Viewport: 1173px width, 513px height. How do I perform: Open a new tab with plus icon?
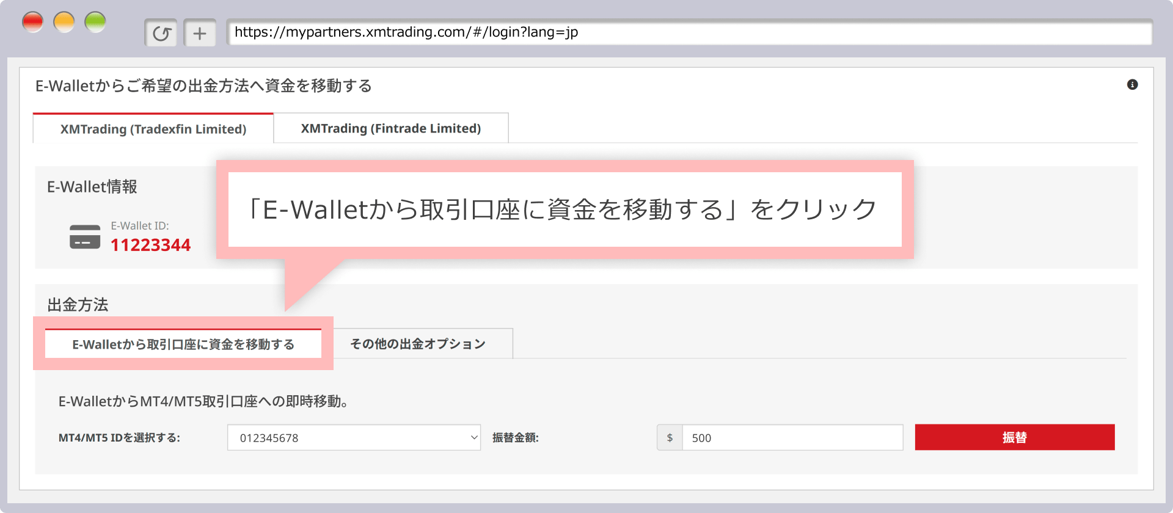click(200, 33)
